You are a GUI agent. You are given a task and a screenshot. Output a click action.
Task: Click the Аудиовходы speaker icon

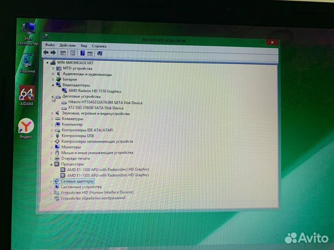58,74
